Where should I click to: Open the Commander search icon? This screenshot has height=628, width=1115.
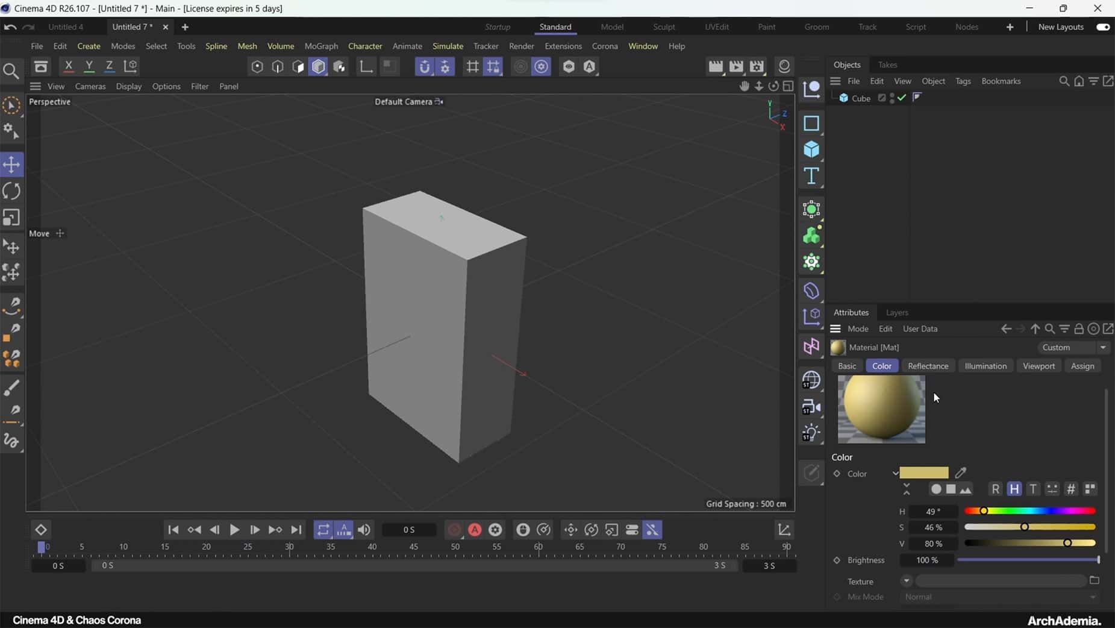pos(11,71)
